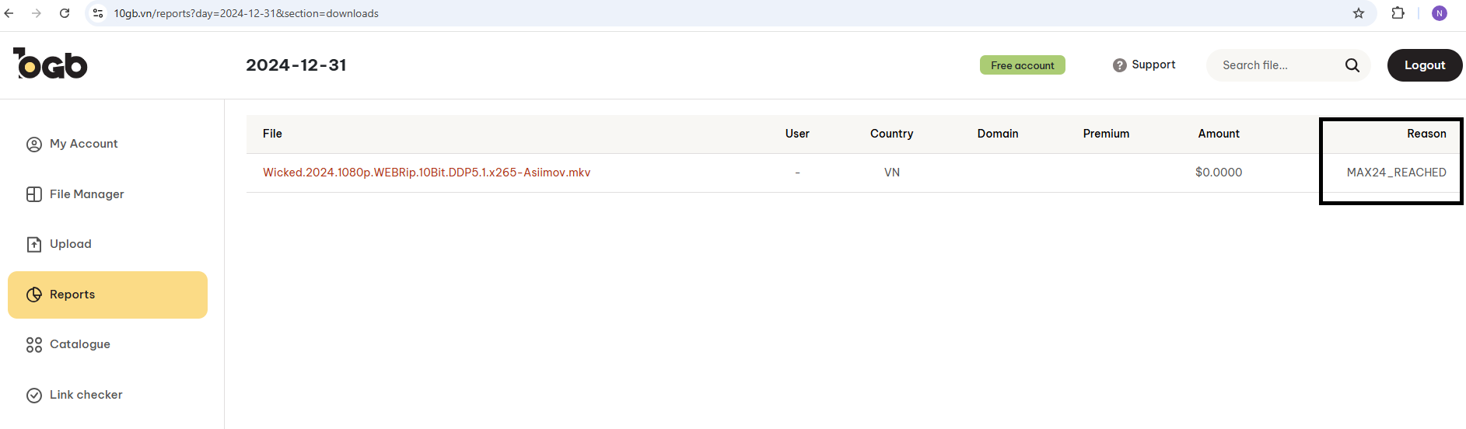Click the browser address bar URL

pos(246,13)
